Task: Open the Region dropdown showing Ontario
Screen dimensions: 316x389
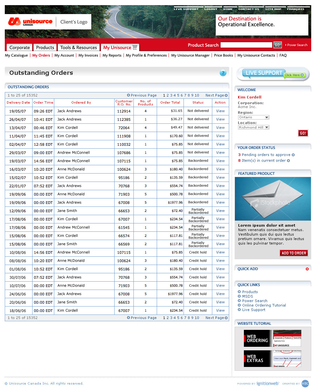Action: [253, 117]
